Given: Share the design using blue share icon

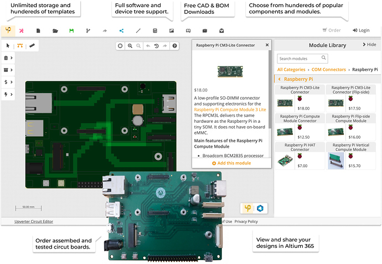Looking at the screenshot, I should tap(121, 30).
